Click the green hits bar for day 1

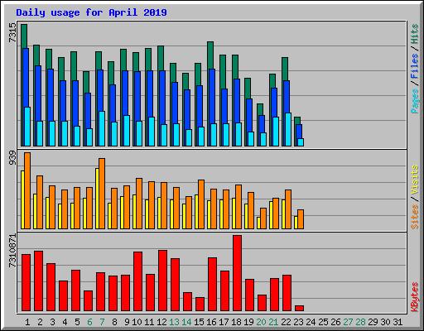(x=24, y=36)
